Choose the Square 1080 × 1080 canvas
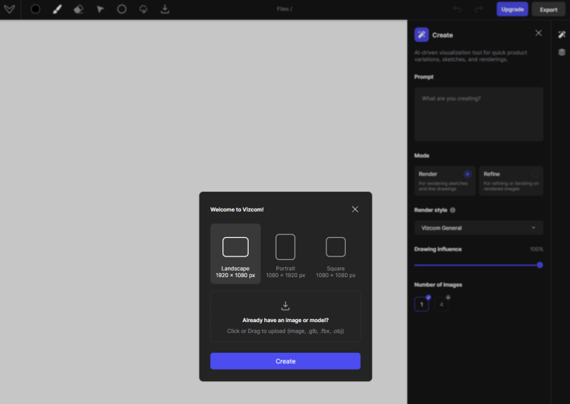 point(336,254)
